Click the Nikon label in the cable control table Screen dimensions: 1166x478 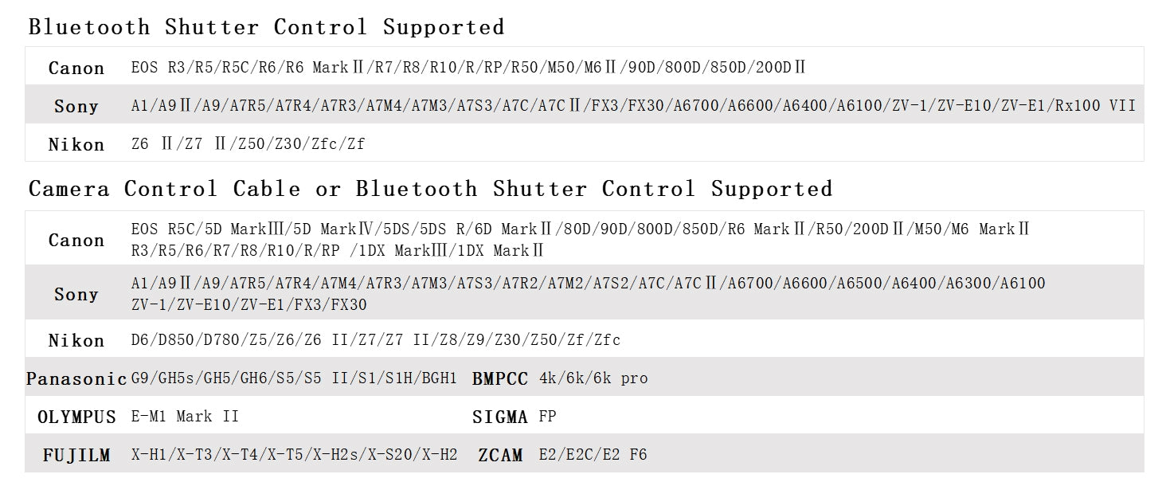[76, 341]
